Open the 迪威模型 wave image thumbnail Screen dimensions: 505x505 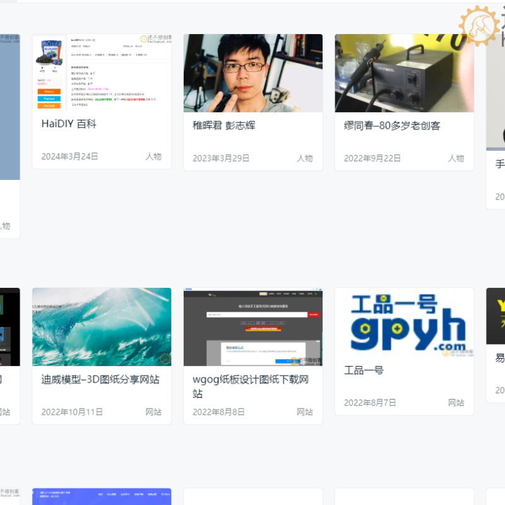point(102,327)
